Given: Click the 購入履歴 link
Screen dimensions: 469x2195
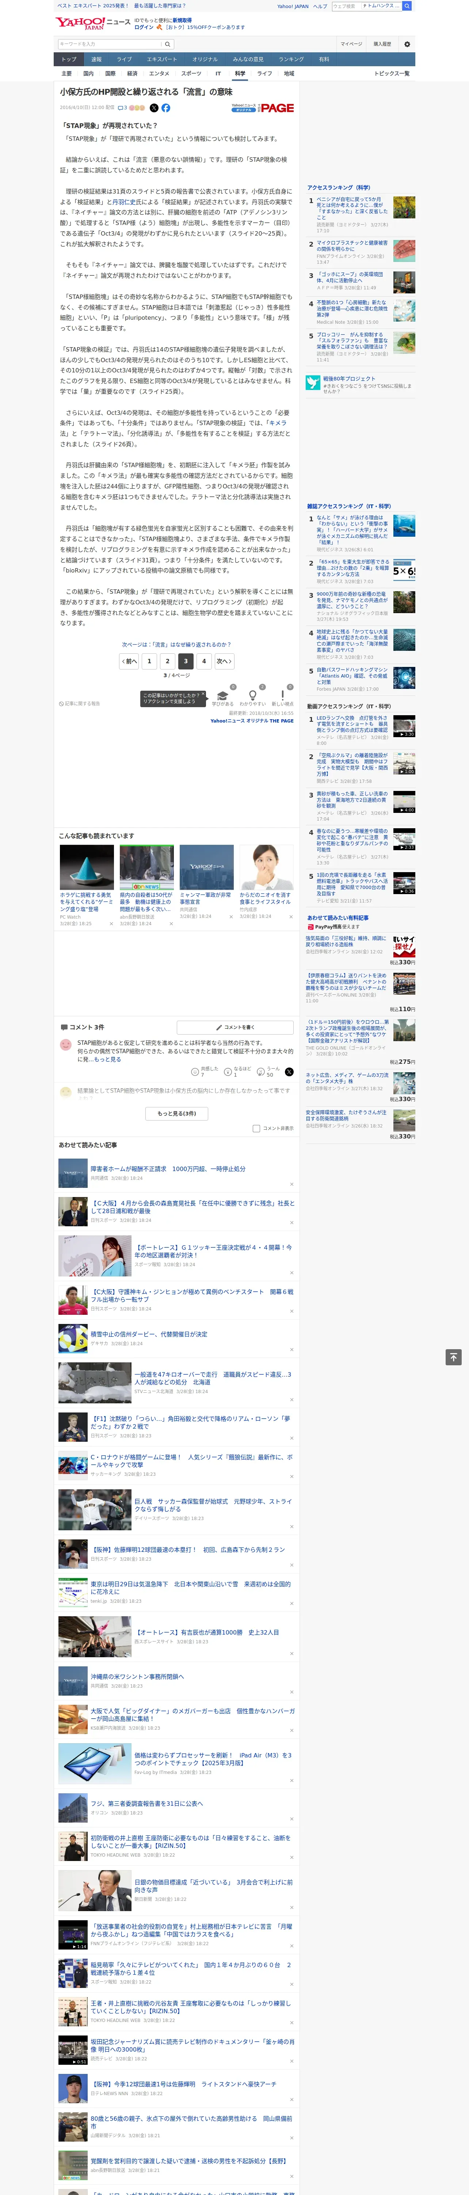Looking at the screenshot, I should pos(382,44).
